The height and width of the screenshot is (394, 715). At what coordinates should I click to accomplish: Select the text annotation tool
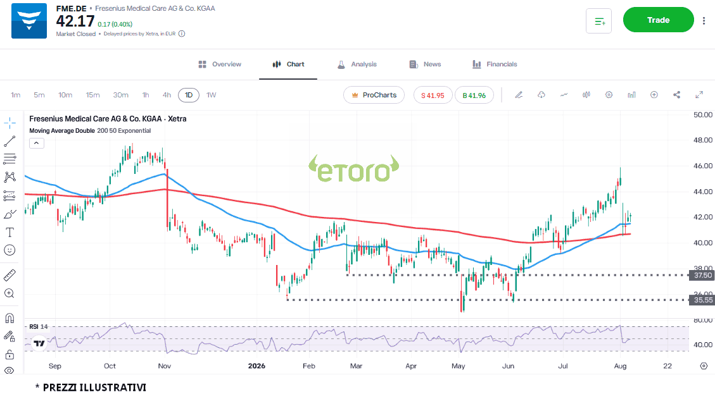click(x=9, y=232)
